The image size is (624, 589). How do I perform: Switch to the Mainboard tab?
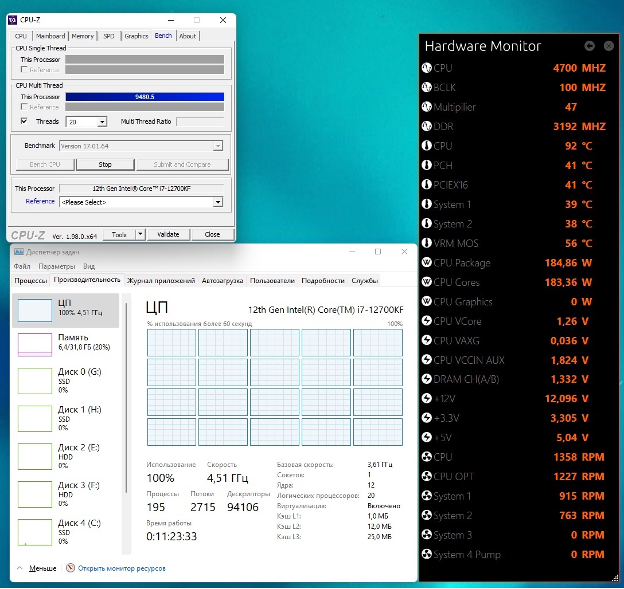(x=50, y=36)
